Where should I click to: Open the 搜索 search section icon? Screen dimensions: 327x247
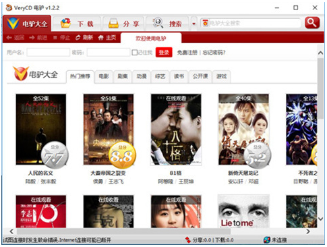pos(158,23)
